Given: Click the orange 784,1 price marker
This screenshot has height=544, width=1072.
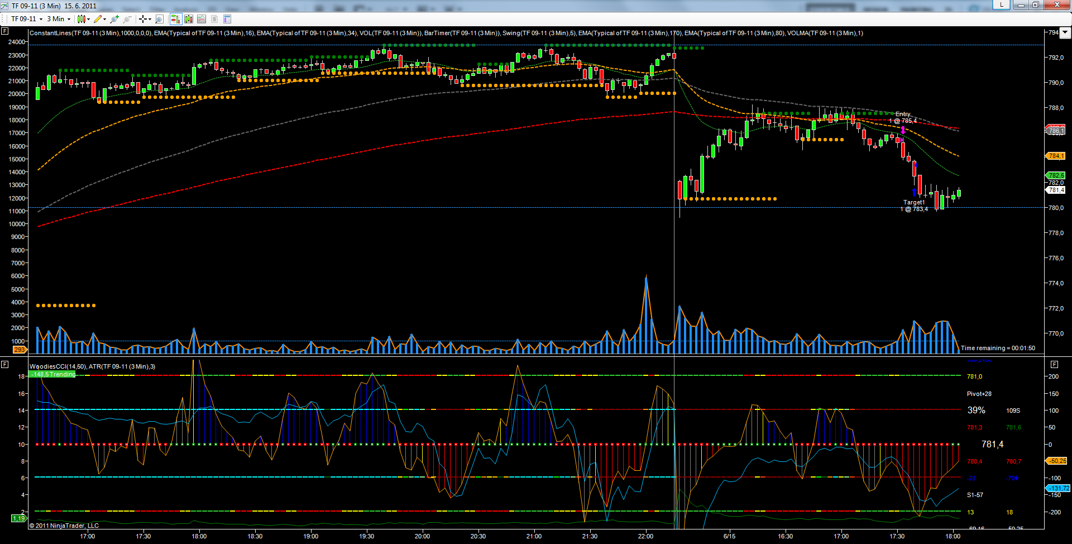Looking at the screenshot, I should tap(1055, 156).
